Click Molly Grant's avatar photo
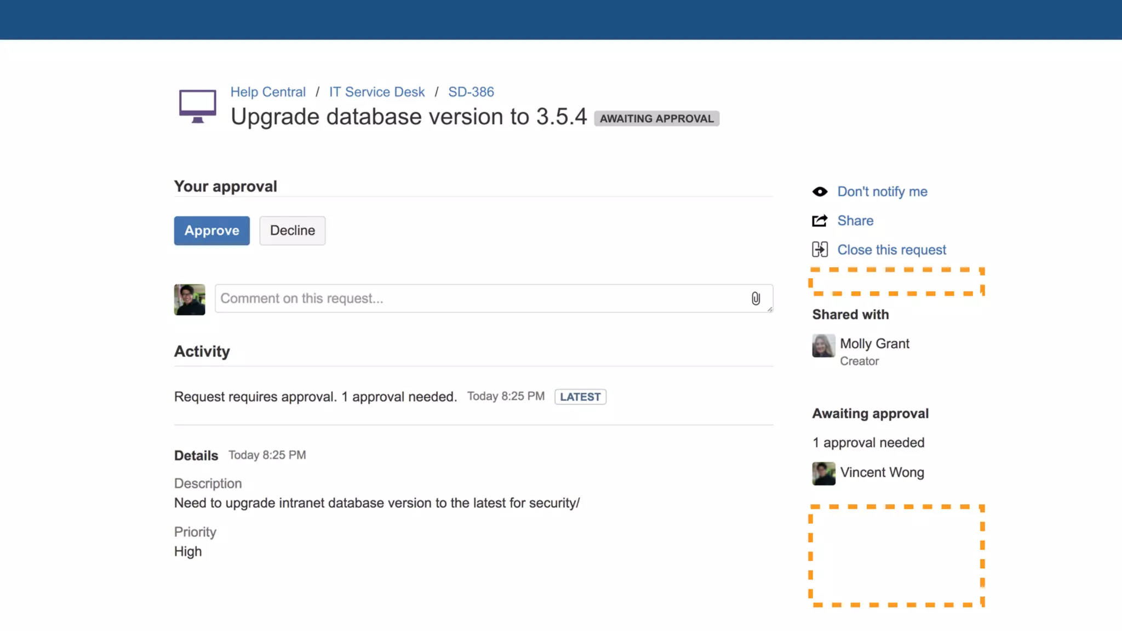The height and width of the screenshot is (631, 1122). tap(823, 346)
